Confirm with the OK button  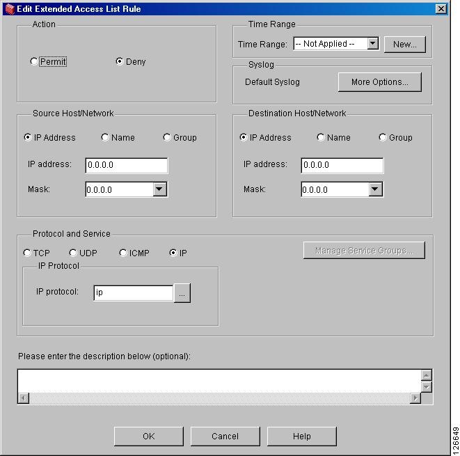(x=149, y=436)
